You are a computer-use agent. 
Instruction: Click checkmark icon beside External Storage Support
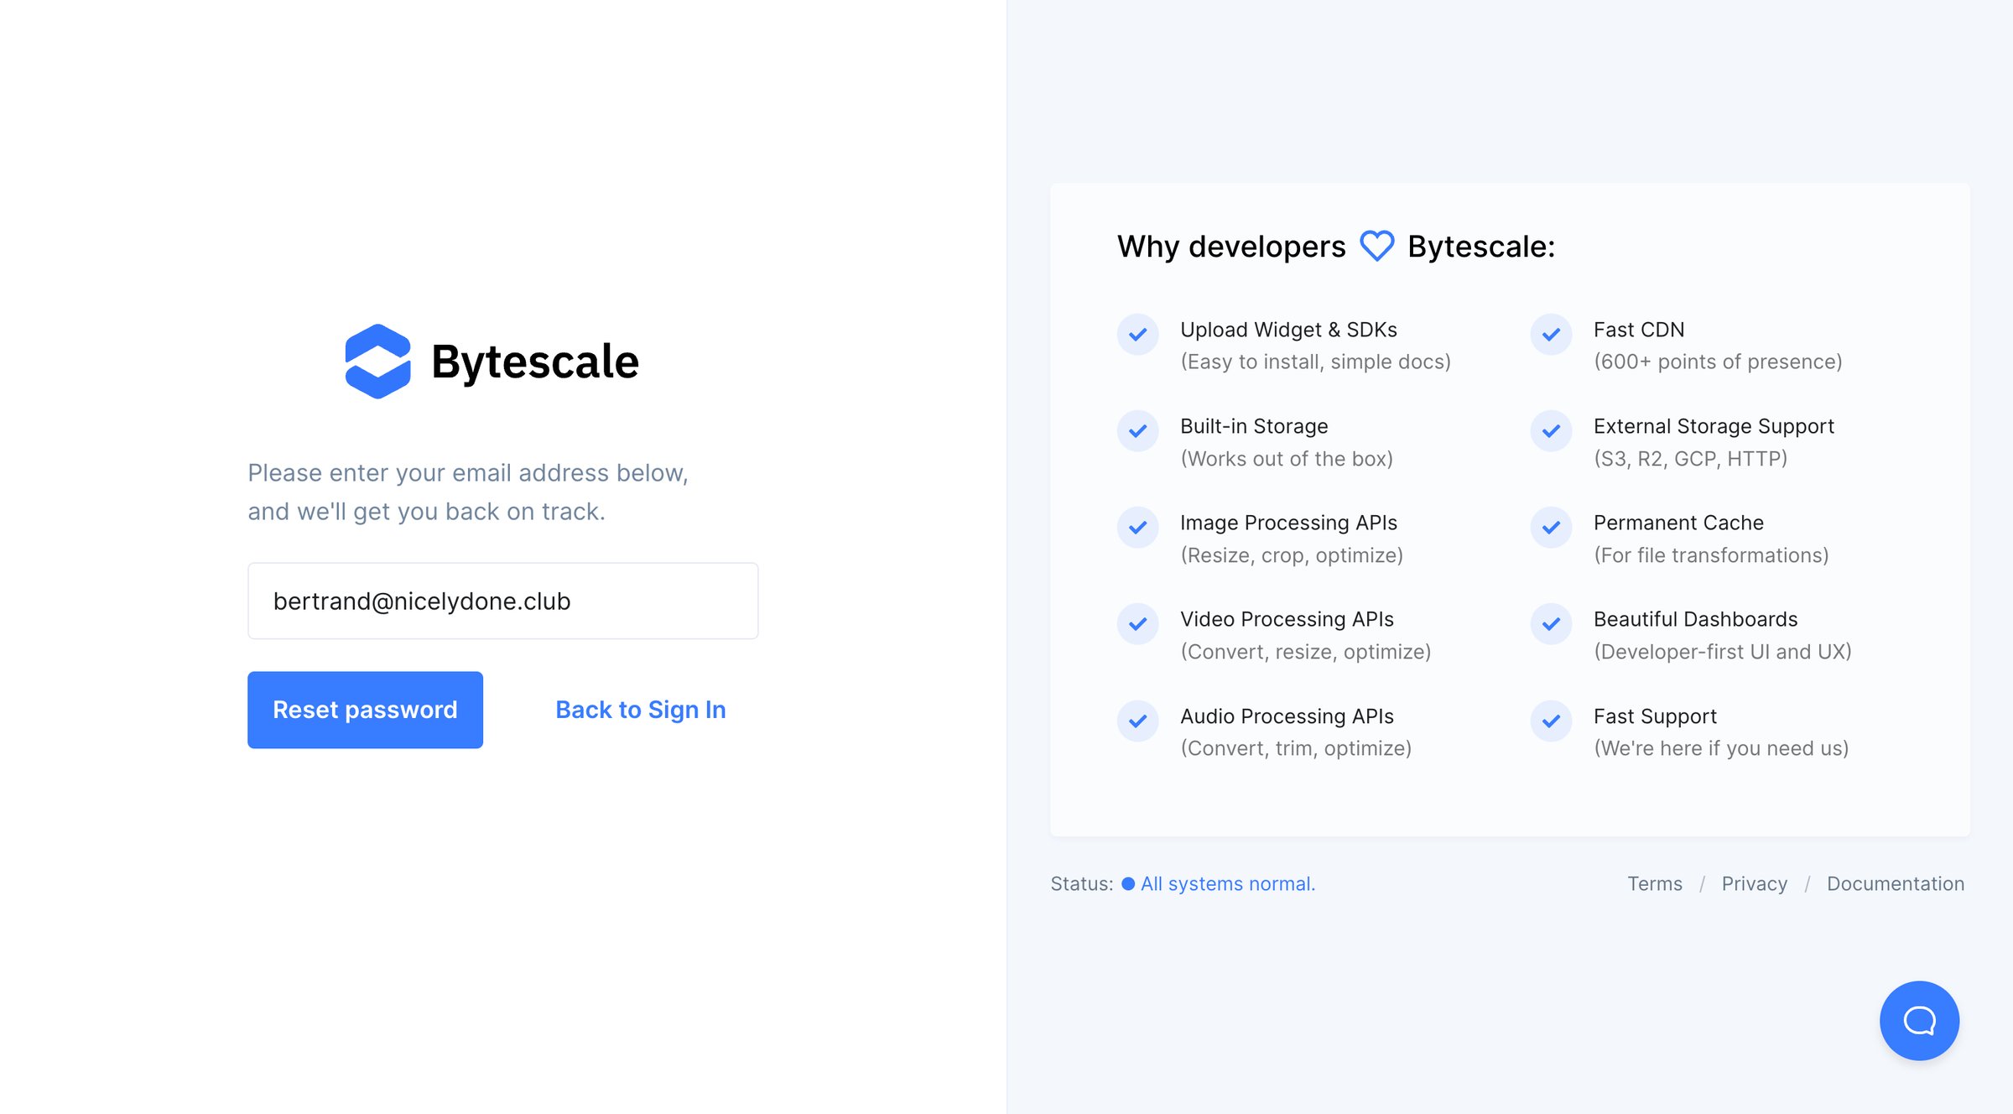pyautogui.click(x=1551, y=430)
